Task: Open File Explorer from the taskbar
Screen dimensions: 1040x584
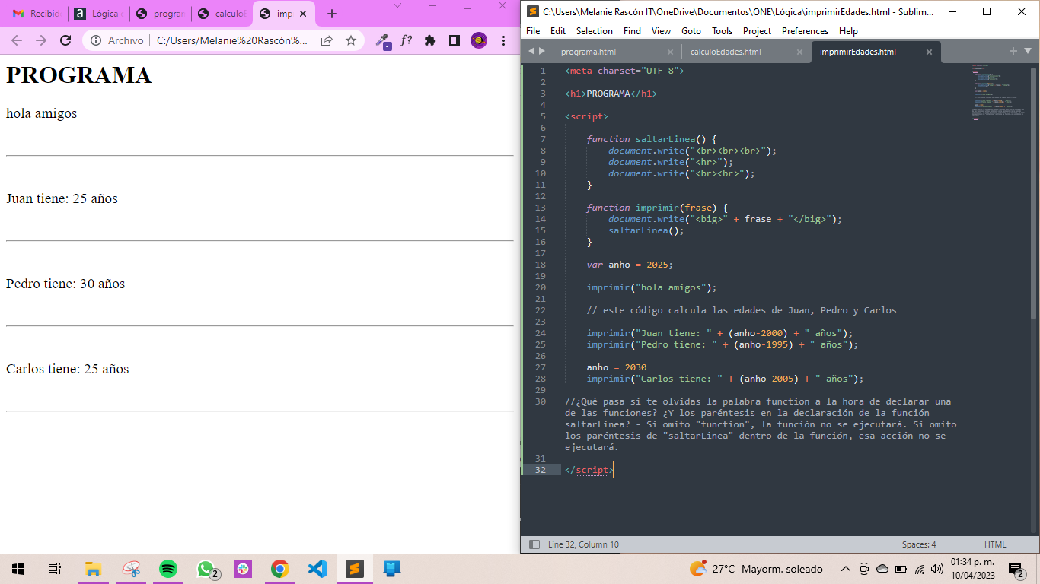Action: click(93, 569)
